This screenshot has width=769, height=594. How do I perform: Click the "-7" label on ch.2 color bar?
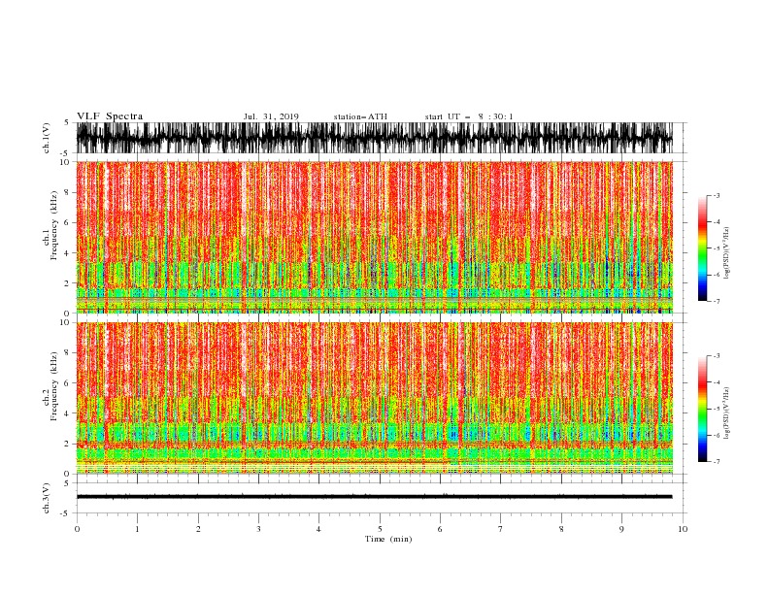coord(716,462)
